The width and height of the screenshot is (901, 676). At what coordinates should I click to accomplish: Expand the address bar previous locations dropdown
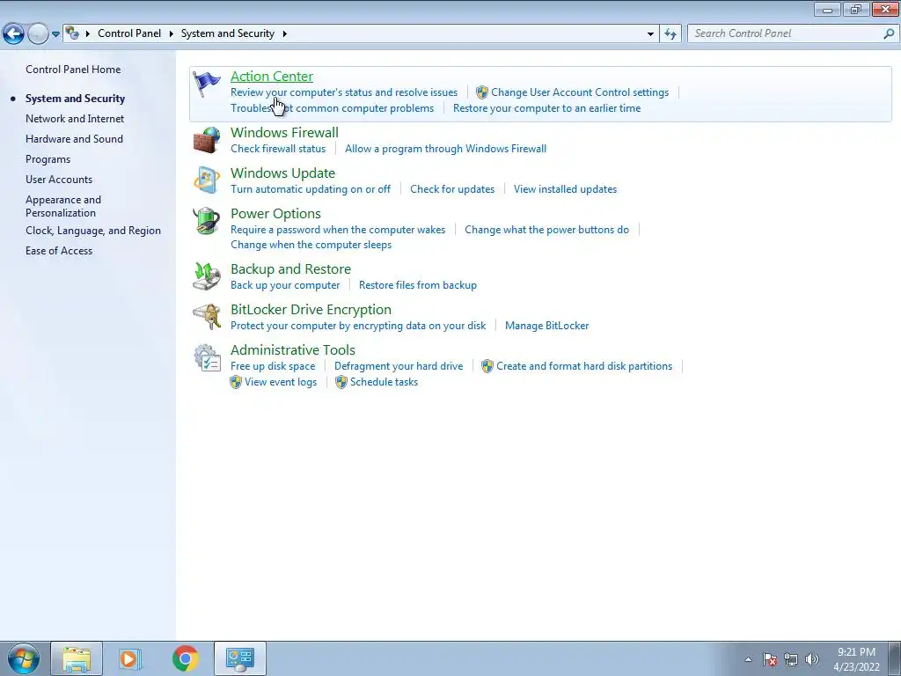pyautogui.click(x=650, y=34)
